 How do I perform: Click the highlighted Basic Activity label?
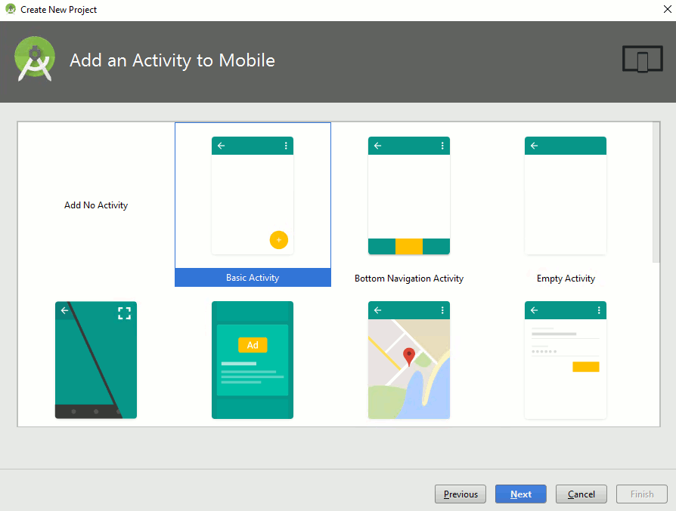[x=253, y=278]
